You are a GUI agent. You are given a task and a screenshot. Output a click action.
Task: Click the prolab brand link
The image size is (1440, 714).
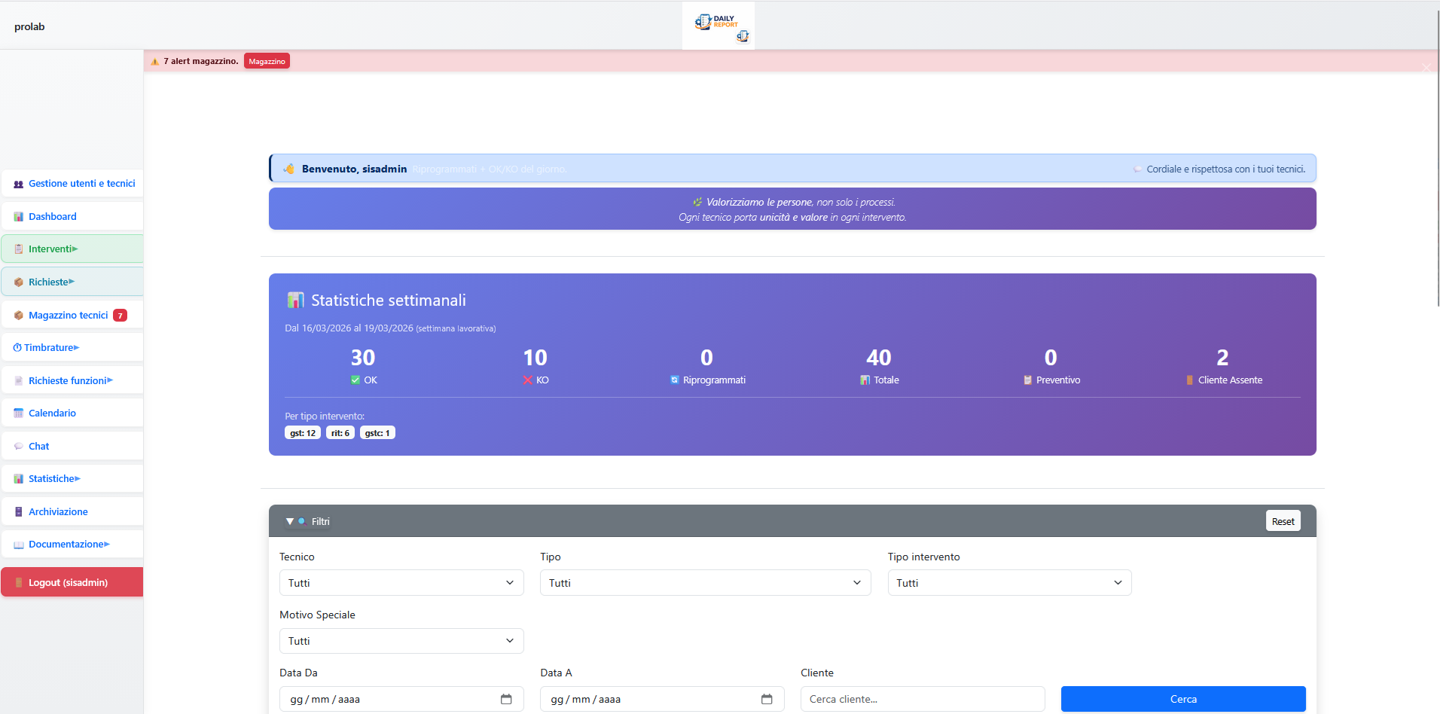(x=29, y=27)
